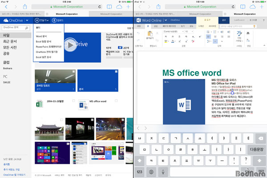Select the 모바일 업로드 folder checkbox
Viewport: 267px width, 178px height.
pyautogui.click(x=73, y=72)
